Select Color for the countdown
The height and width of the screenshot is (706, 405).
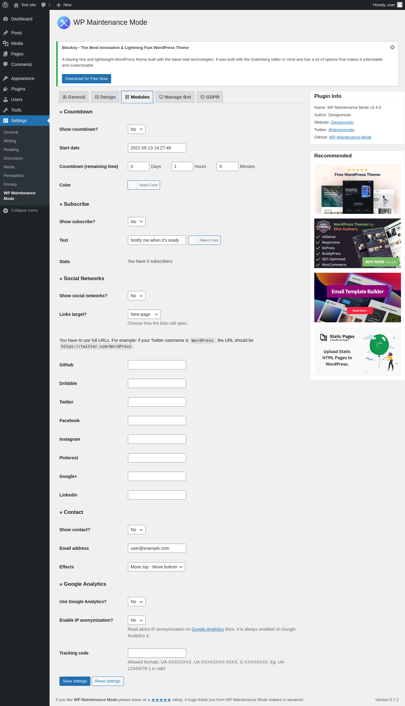point(144,185)
